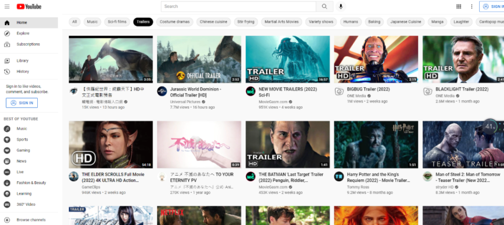The width and height of the screenshot is (504, 225).
Task: Click the YouTube logo
Action: (x=29, y=7)
